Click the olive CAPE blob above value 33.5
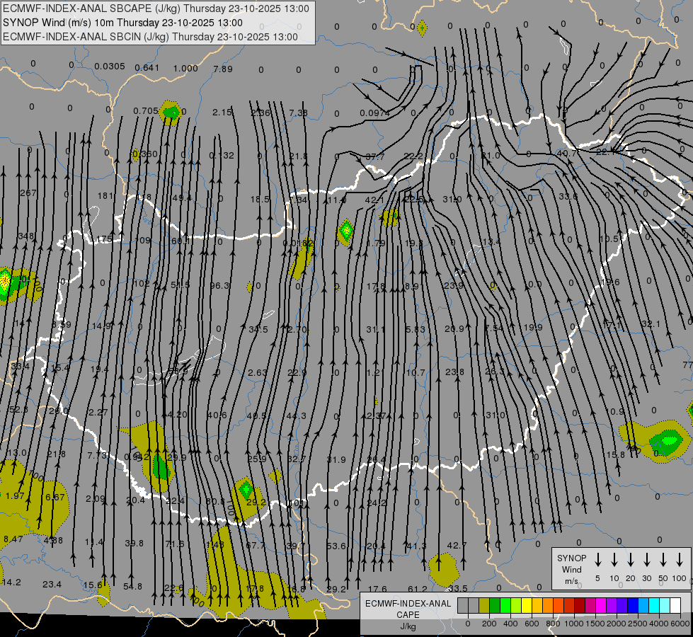Viewport: 693px width, 637px height. coord(444,570)
